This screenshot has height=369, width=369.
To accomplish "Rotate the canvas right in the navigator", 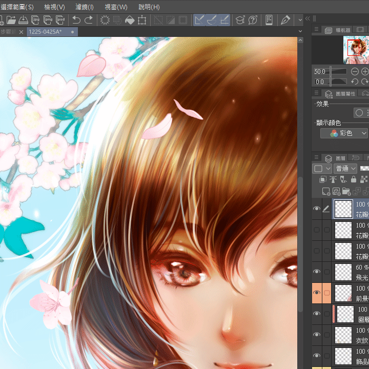I will point(365,81).
